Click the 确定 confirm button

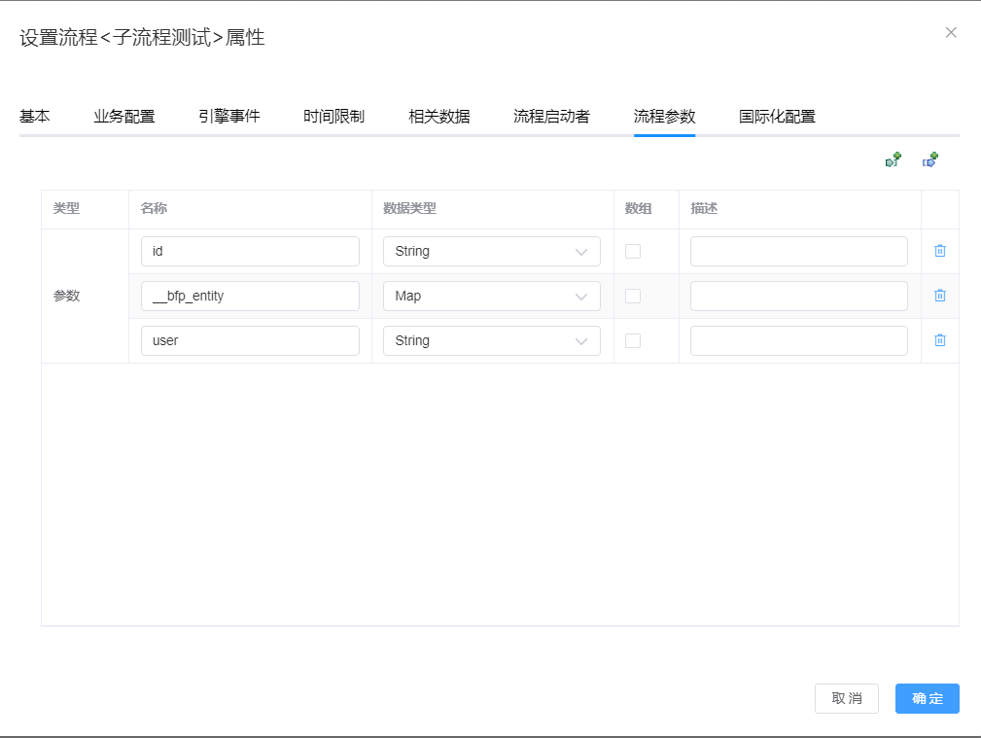[x=926, y=698]
